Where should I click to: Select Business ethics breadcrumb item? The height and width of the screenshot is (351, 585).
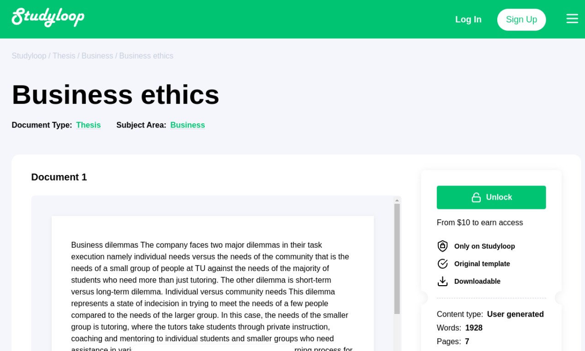(x=146, y=56)
